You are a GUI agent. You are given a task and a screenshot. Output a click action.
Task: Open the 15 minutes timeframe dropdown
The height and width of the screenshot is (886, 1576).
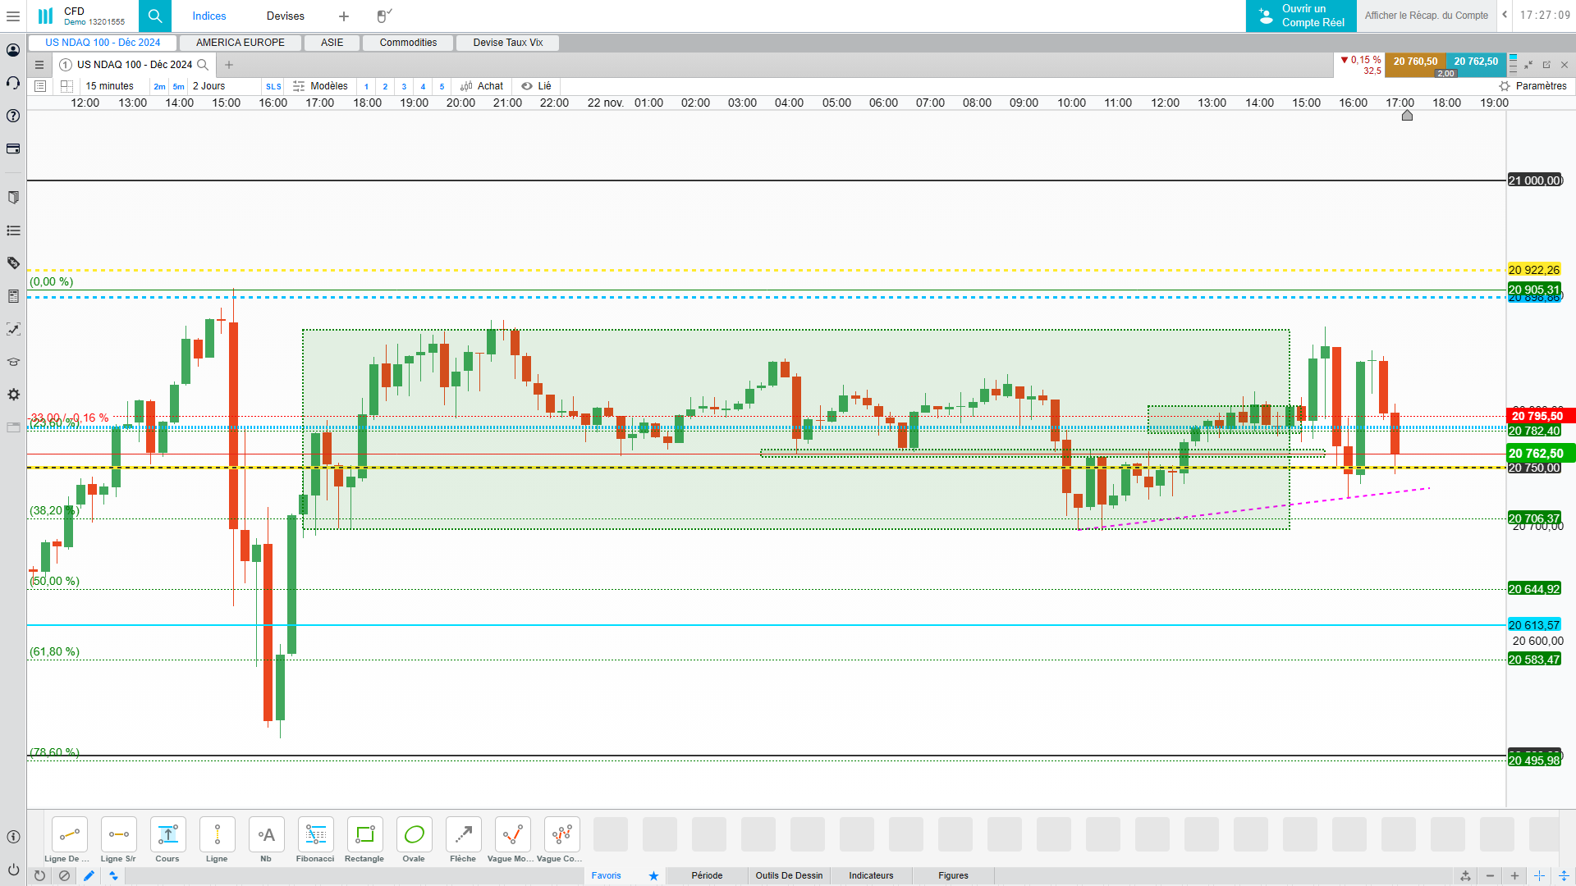pos(110,86)
